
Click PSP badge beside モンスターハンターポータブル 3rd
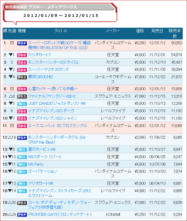(22, 138)
